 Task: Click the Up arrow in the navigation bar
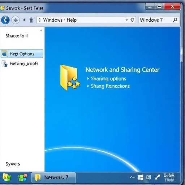(31, 20)
